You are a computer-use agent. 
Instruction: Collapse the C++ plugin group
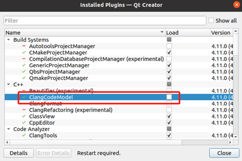click(x=9, y=84)
